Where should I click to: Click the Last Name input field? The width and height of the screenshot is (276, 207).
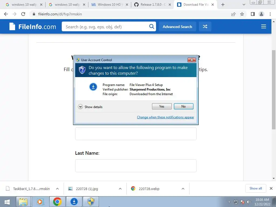[136, 166]
